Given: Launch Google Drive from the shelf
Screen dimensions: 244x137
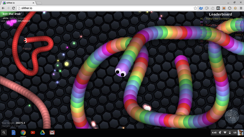Looking at the screenshot, I should click(x=42, y=132).
